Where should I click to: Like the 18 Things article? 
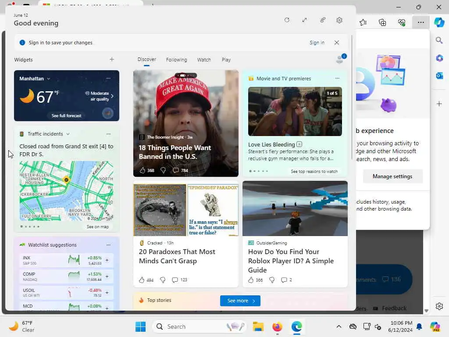tap(143, 170)
